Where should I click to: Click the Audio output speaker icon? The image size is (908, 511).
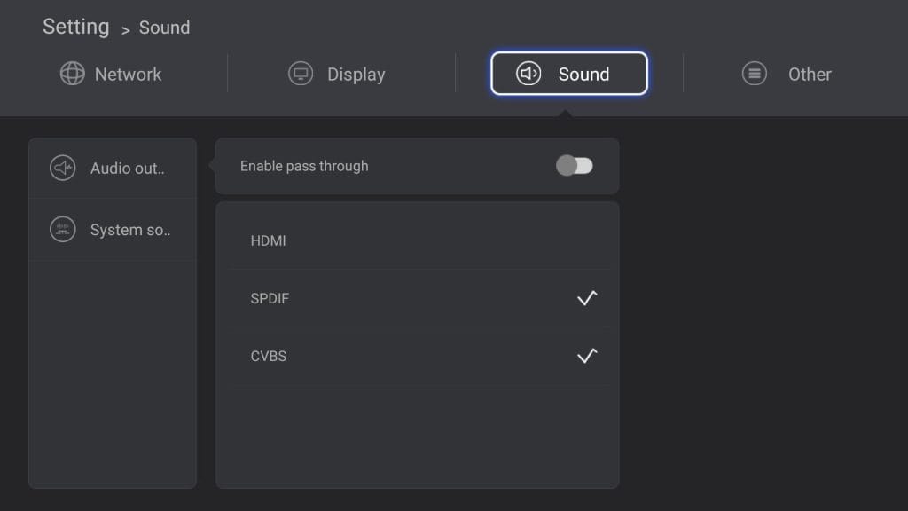click(x=63, y=168)
